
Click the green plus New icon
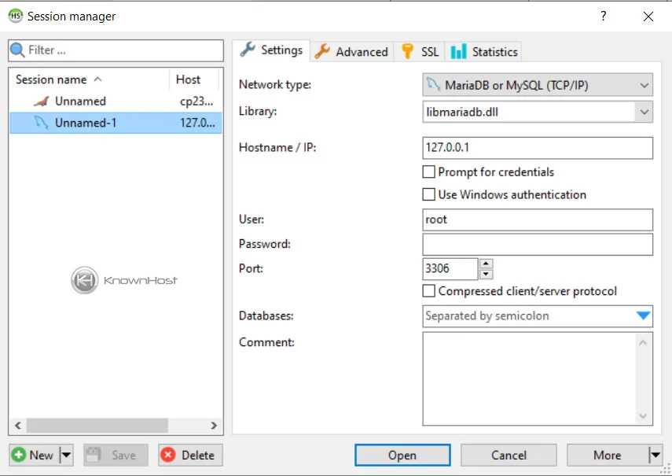pyautogui.click(x=19, y=455)
